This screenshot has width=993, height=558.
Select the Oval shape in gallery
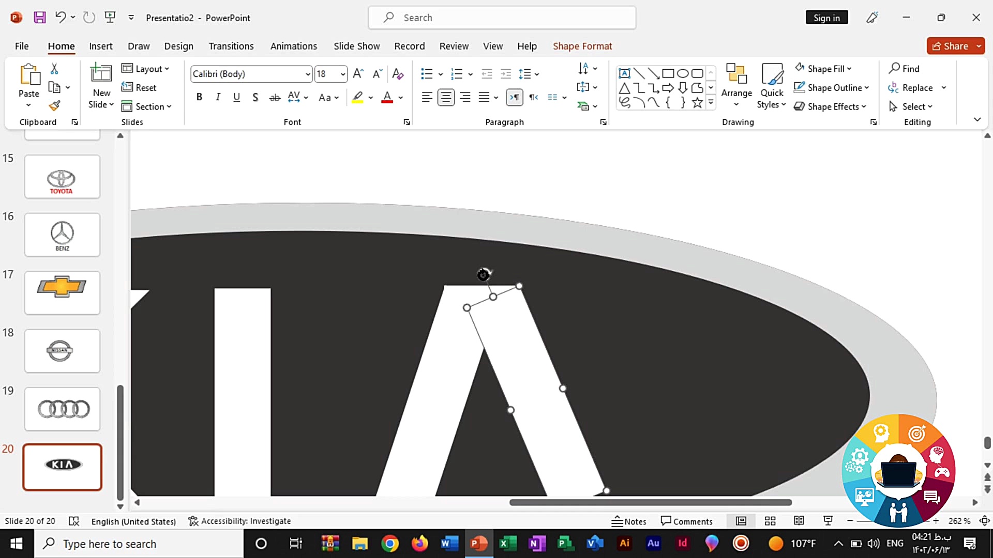click(683, 73)
